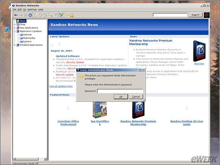Click the first greyed install icon in toolbar
Image resolution: width=220 pixels, height=165 pixels.
[35, 15]
